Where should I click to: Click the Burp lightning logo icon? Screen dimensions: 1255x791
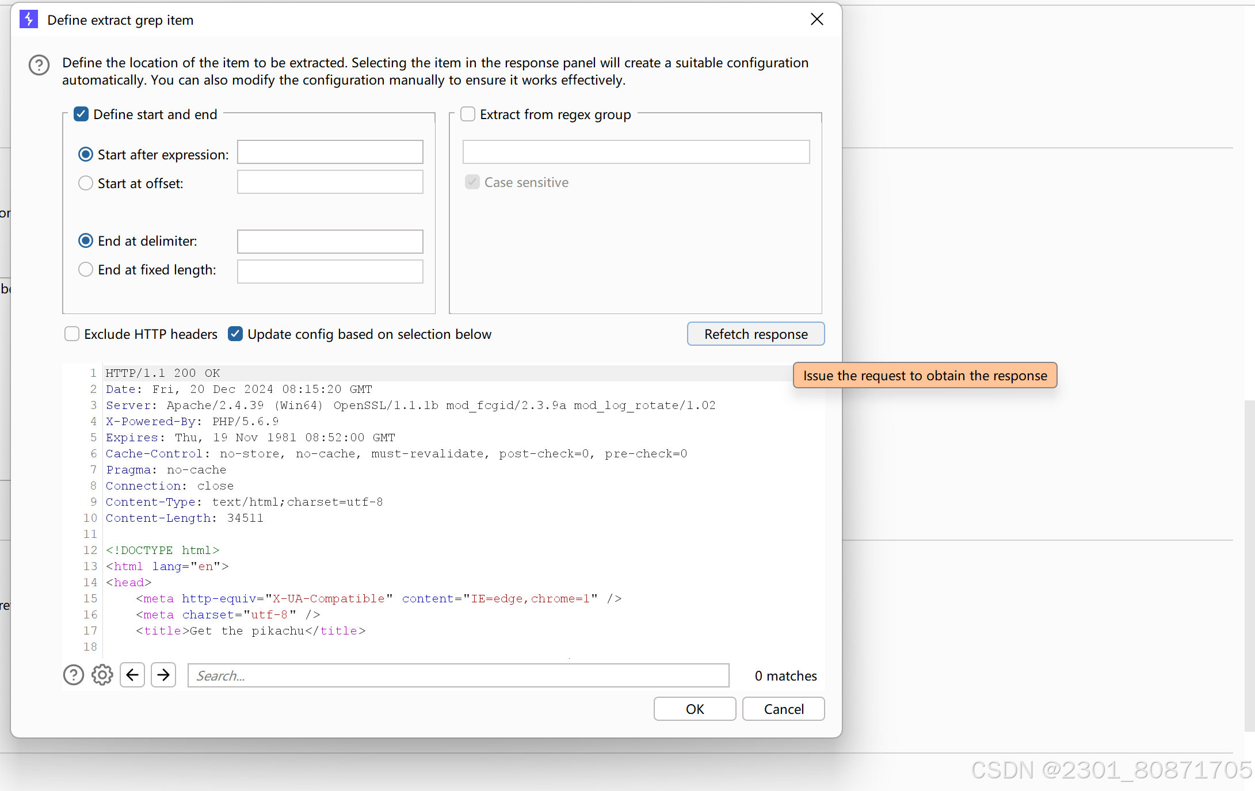(x=29, y=20)
